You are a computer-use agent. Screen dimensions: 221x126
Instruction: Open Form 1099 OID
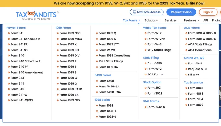[70, 100]
